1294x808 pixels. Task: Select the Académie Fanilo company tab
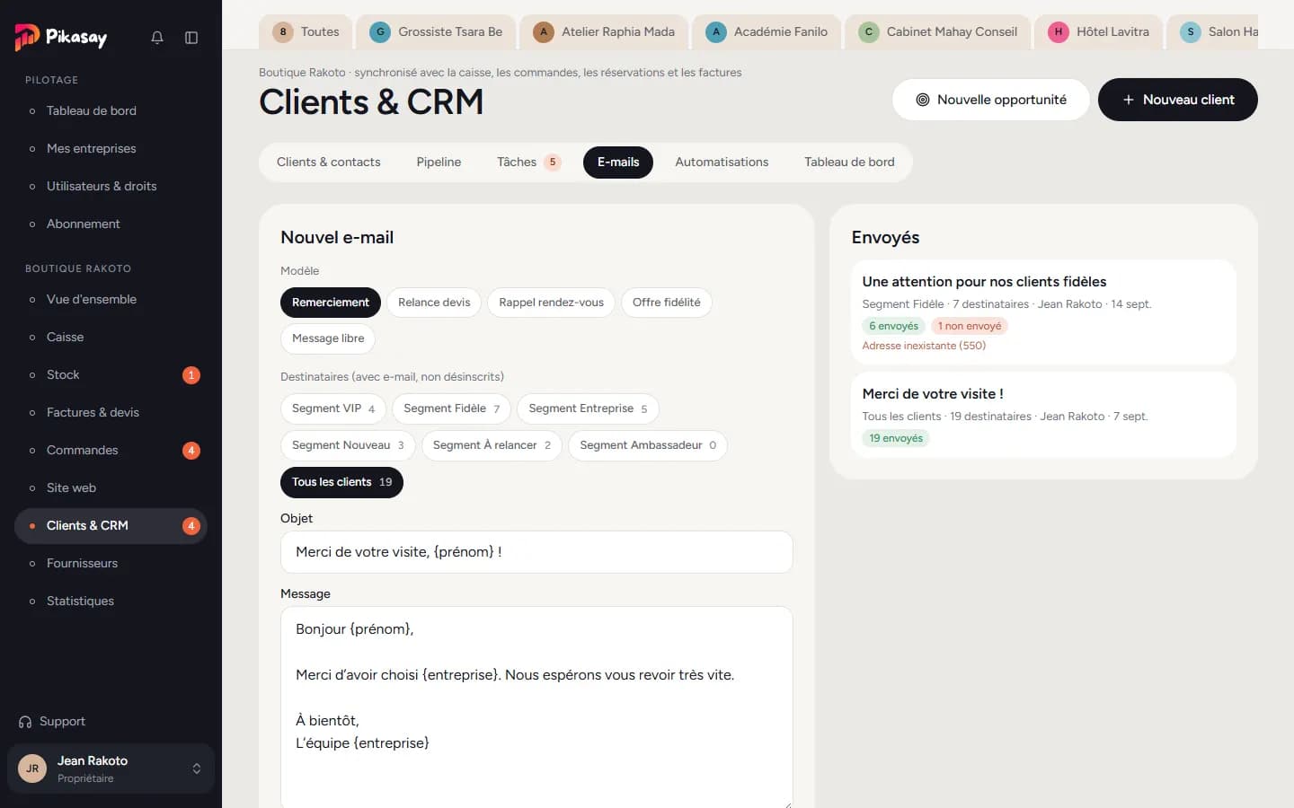767,31
